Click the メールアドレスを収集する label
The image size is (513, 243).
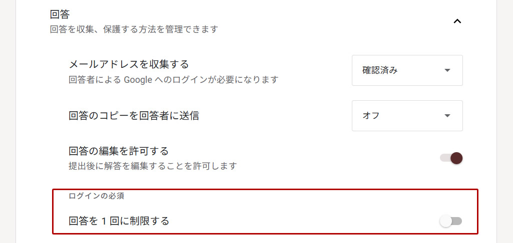(x=129, y=64)
